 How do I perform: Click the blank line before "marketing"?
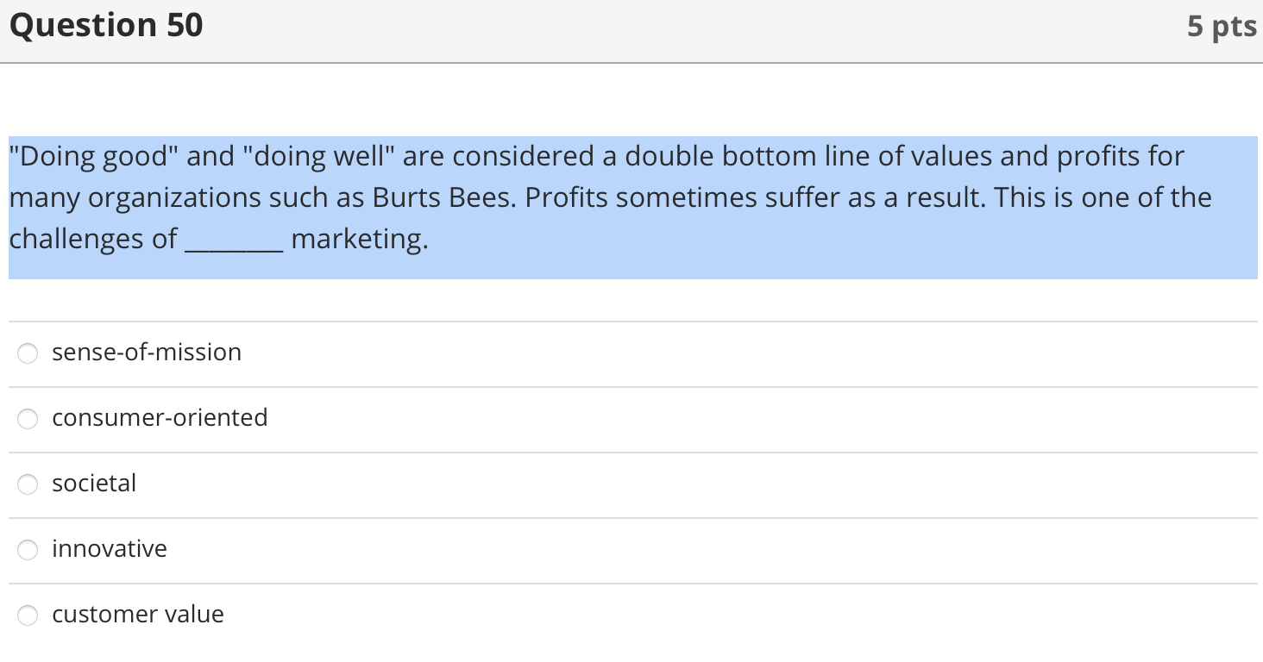click(234, 240)
